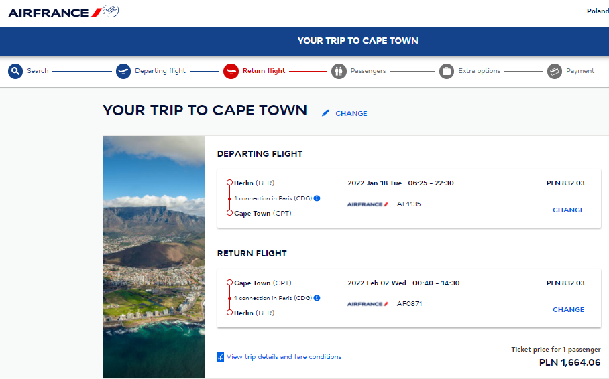
Task: Select the Departing flight plane icon
Action: (123, 72)
